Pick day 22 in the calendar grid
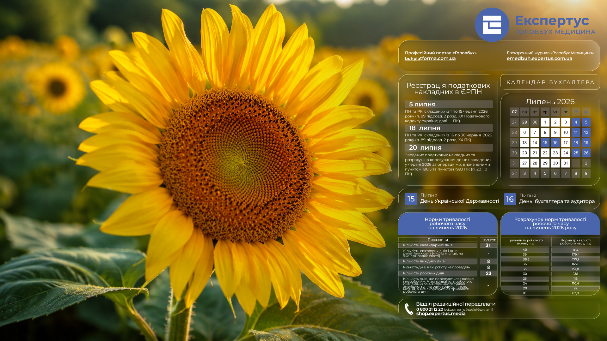 [545, 153]
